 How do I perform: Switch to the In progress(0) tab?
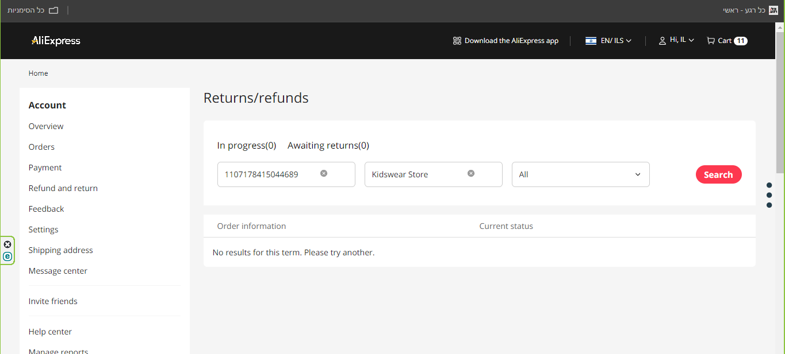coord(247,146)
